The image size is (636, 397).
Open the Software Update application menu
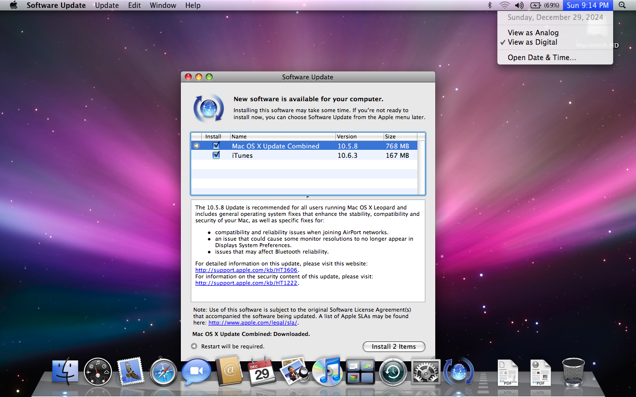[x=56, y=5]
